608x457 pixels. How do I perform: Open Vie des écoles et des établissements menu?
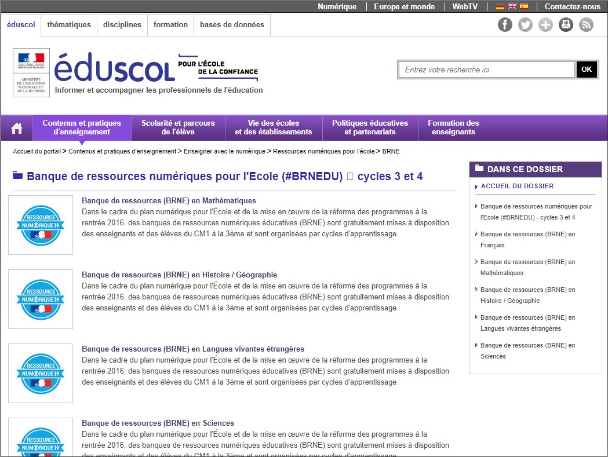[x=274, y=127]
